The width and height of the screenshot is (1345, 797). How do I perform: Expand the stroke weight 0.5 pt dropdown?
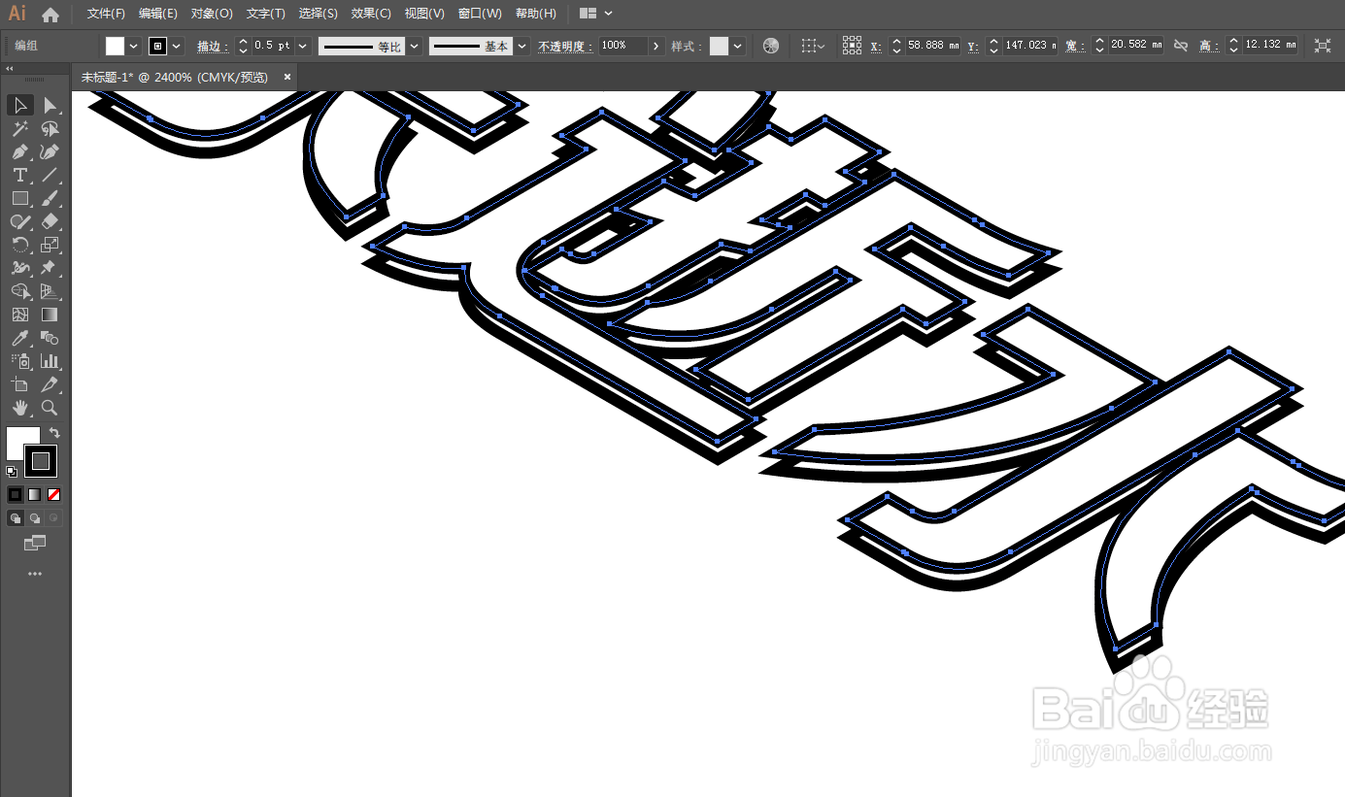[x=303, y=46]
